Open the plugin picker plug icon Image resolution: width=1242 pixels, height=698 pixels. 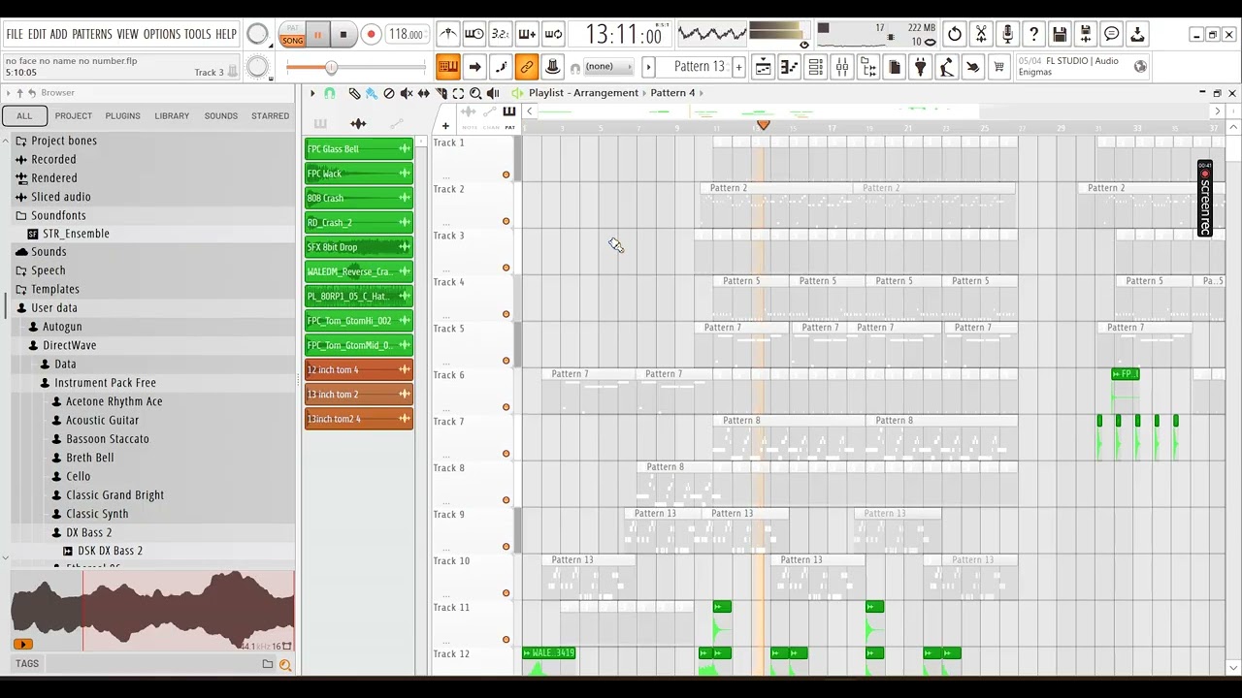click(x=920, y=67)
